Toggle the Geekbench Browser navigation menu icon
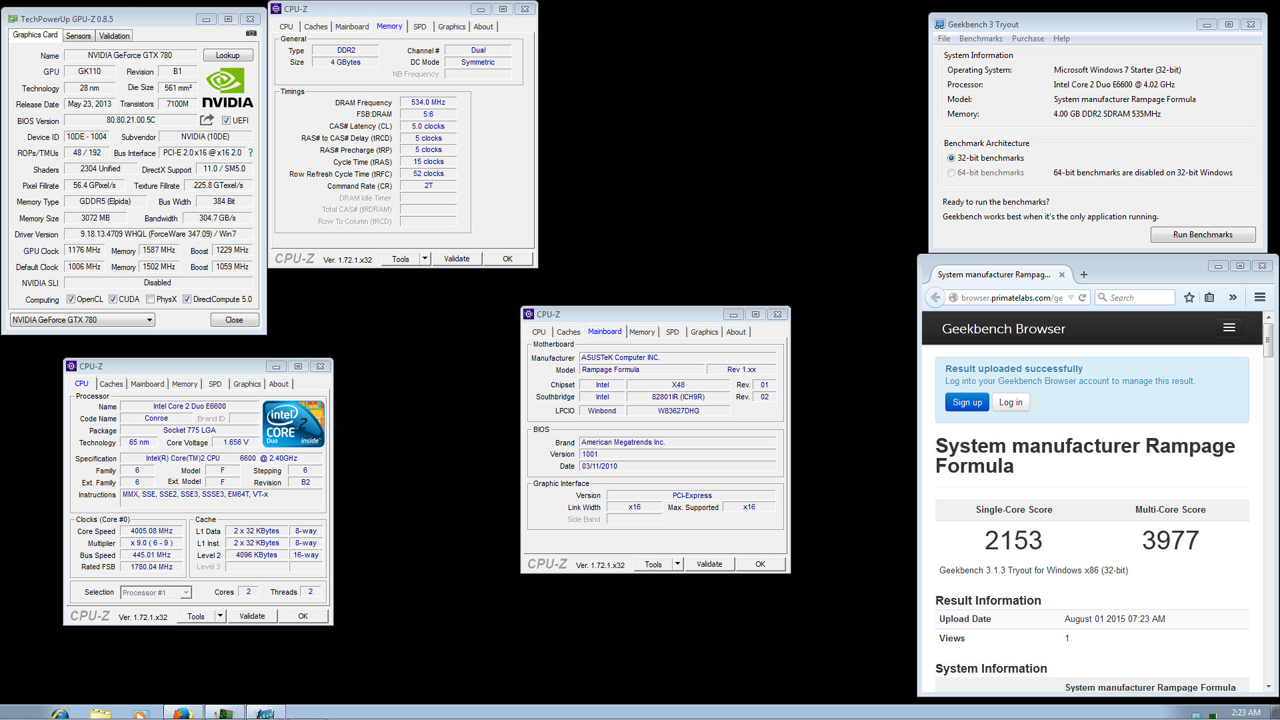The image size is (1280, 720). pos(1229,328)
